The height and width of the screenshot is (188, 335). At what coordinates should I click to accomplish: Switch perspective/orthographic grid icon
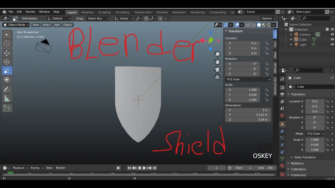pyautogui.click(x=217, y=77)
